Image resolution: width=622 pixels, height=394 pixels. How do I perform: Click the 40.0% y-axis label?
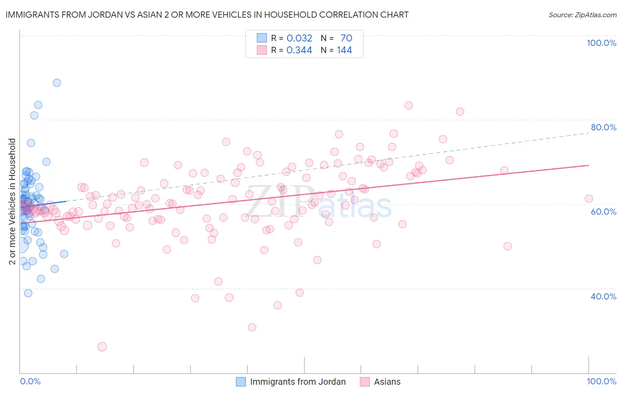pyautogui.click(x=603, y=296)
